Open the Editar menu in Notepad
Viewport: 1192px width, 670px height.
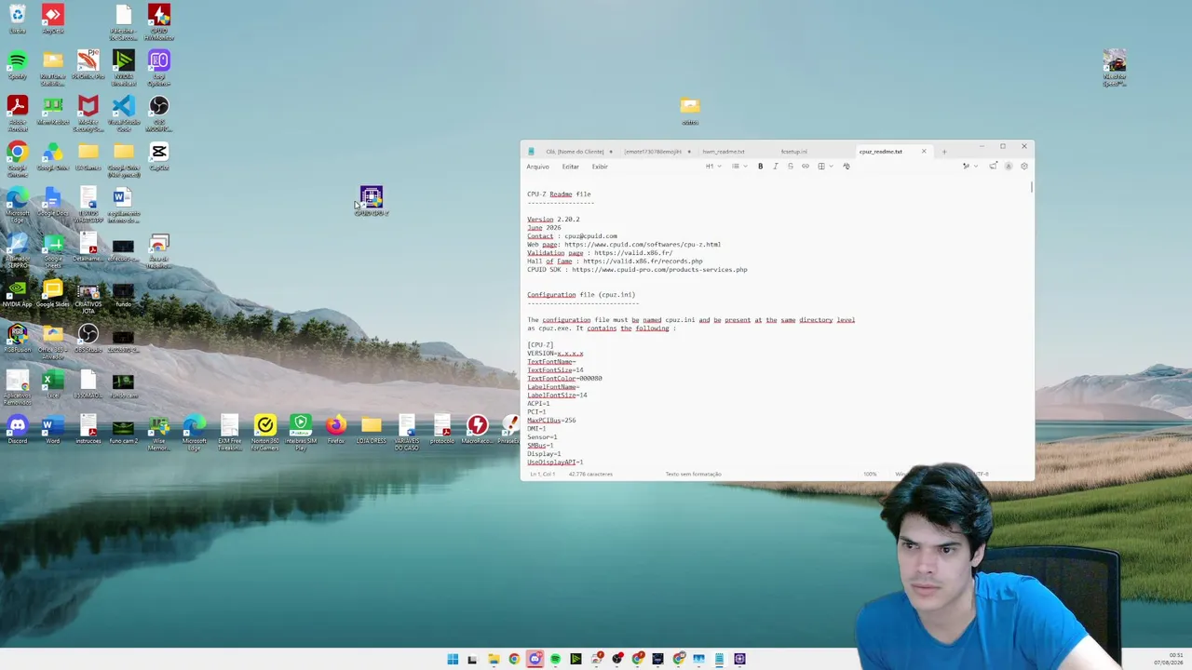click(570, 167)
